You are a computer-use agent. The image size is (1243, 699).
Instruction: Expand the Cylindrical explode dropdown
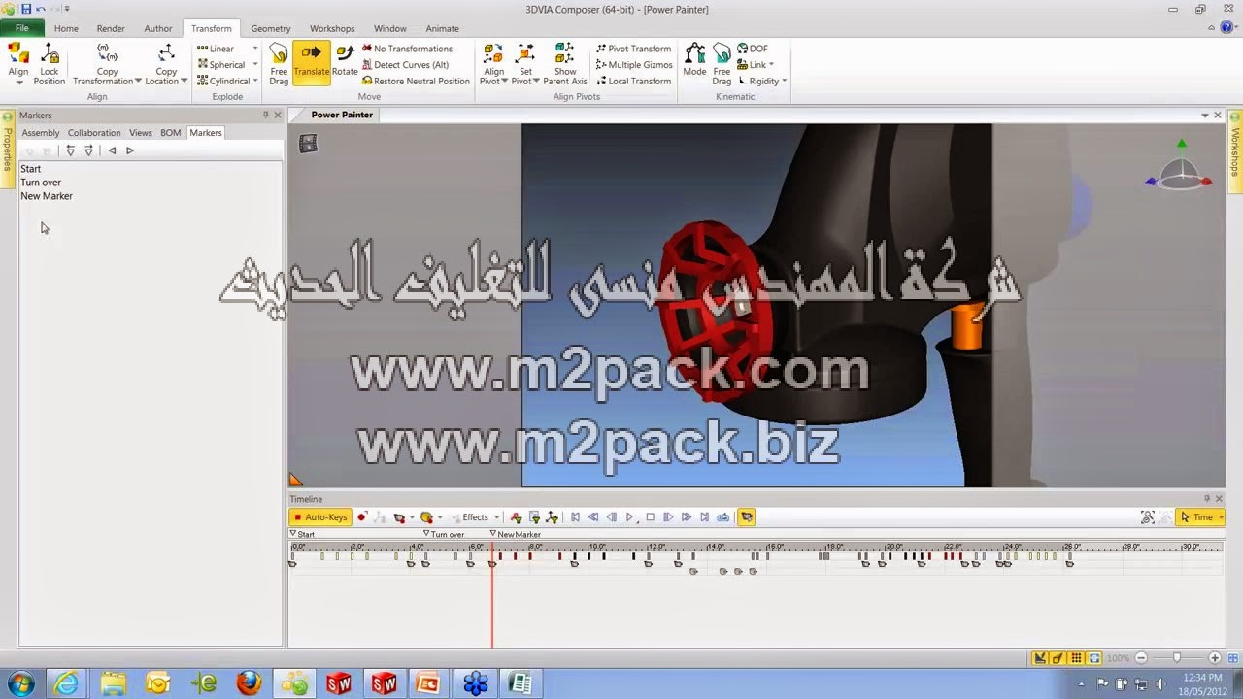[x=255, y=82]
